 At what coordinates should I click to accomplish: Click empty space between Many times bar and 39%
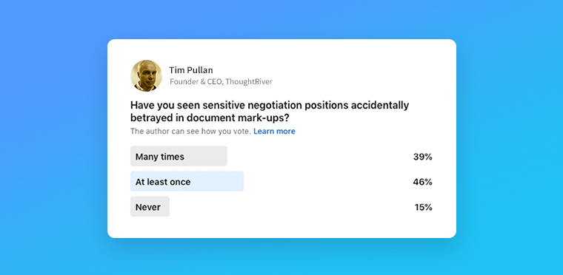pos(319,157)
